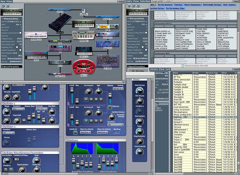Click the Computer icon in the device layout
This screenshot has width=240, height=175.
coord(83,11)
